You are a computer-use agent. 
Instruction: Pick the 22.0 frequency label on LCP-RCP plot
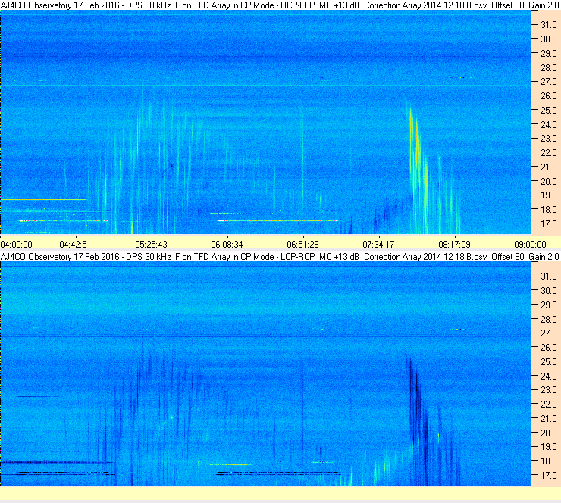pyautogui.click(x=549, y=405)
